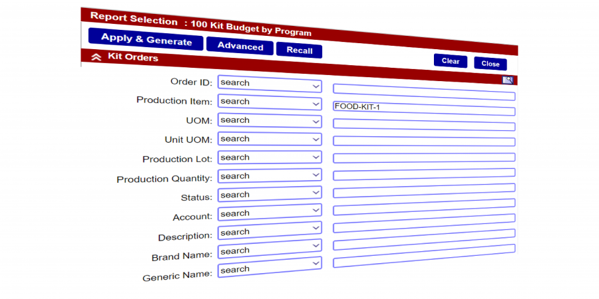The height and width of the screenshot is (299, 599).
Task: Click the Production Quantity value field
Action: tap(424, 174)
